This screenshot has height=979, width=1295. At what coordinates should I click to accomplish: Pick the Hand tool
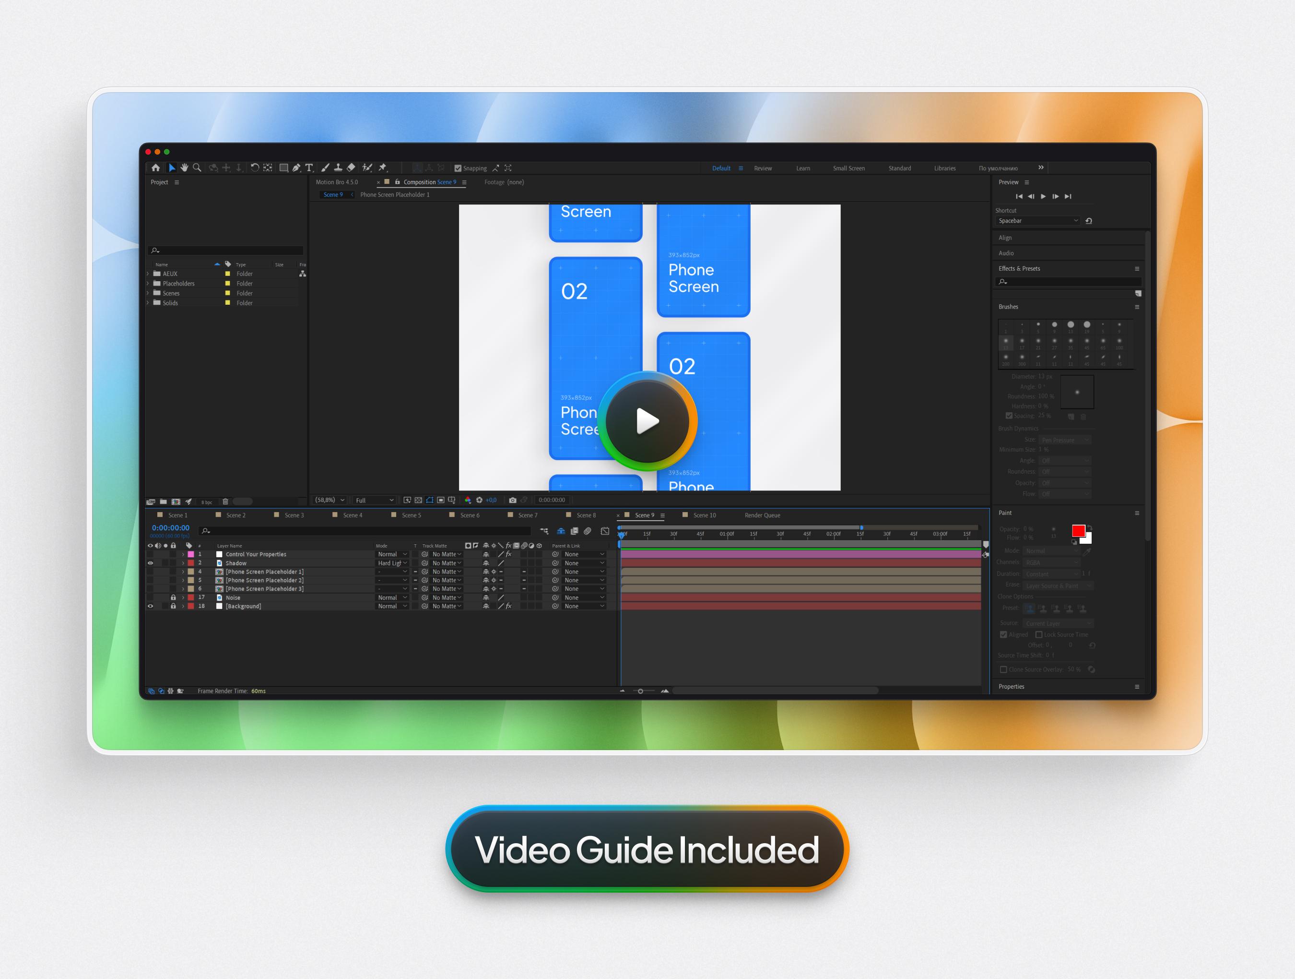pyautogui.click(x=184, y=168)
